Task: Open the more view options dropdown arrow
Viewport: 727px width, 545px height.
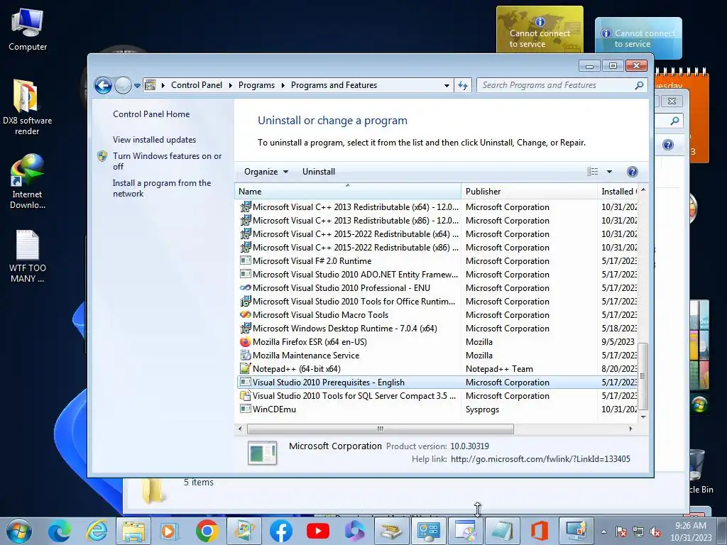Action: (x=609, y=172)
